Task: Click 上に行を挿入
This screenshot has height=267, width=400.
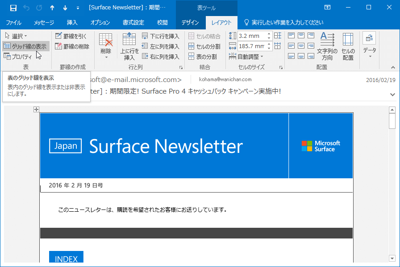Action: tap(129, 46)
